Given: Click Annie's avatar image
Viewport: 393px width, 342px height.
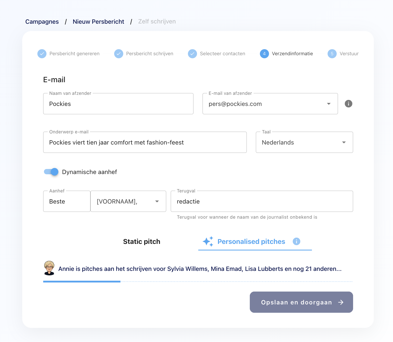Looking at the screenshot, I should 49,268.
